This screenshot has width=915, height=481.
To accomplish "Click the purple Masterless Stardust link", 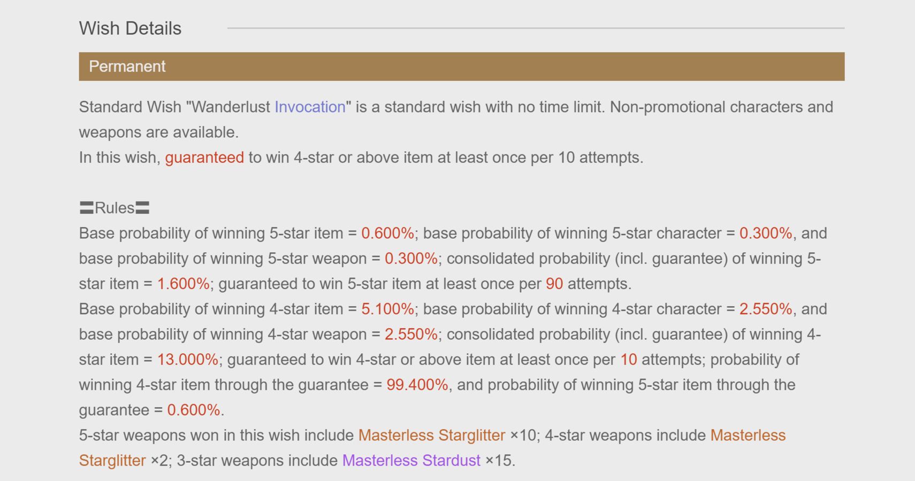I will coord(411,460).
